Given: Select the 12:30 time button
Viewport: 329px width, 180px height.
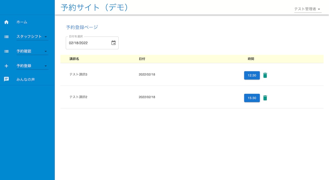Looking at the screenshot, I should (x=252, y=75).
